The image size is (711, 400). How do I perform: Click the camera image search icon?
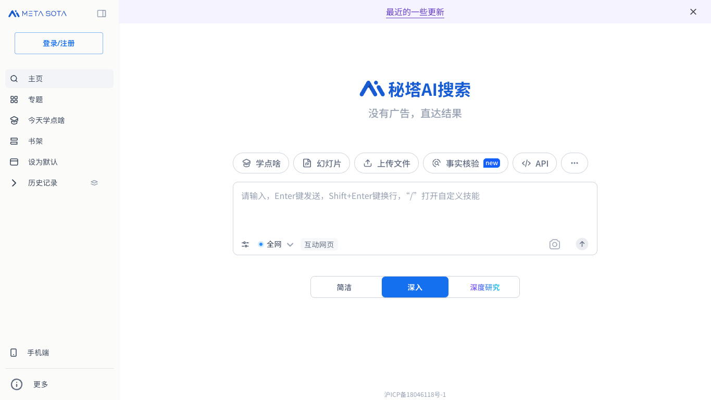coord(555,244)
